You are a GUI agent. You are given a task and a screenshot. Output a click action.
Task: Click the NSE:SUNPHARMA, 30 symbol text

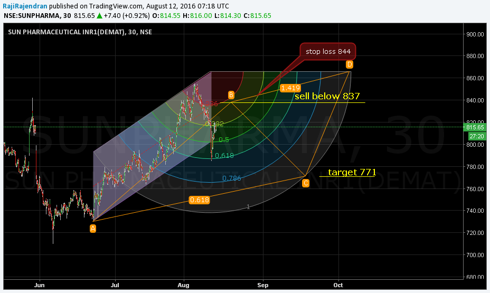[x=37, y=16]
